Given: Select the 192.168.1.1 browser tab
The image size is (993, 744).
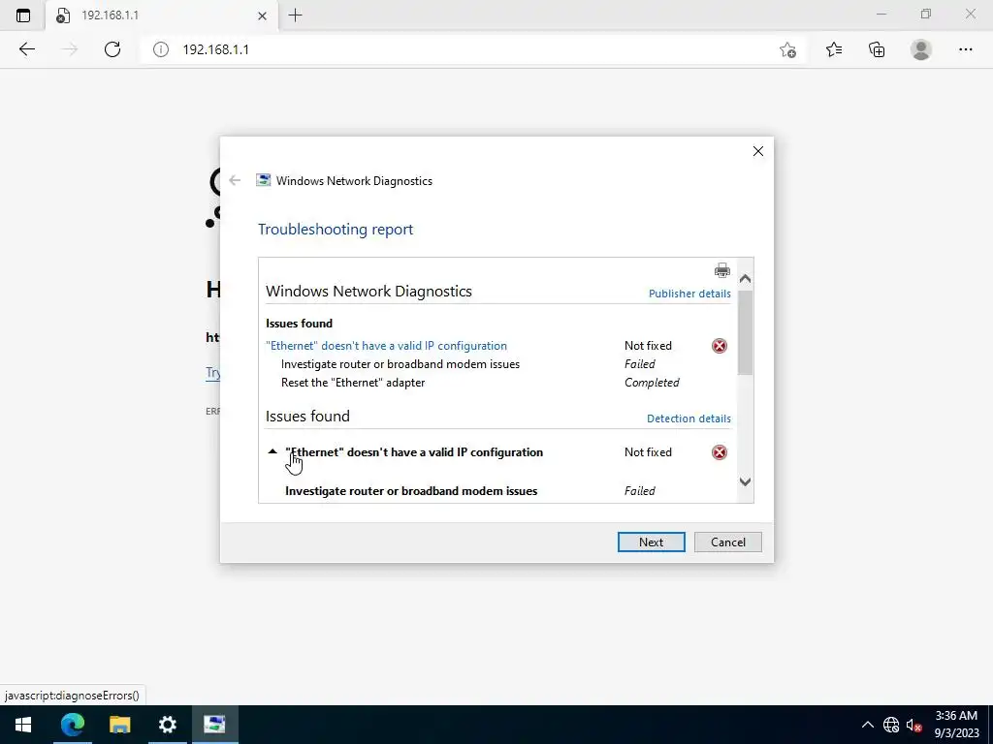Looking at the screenshot, I should tap(162, 15).
